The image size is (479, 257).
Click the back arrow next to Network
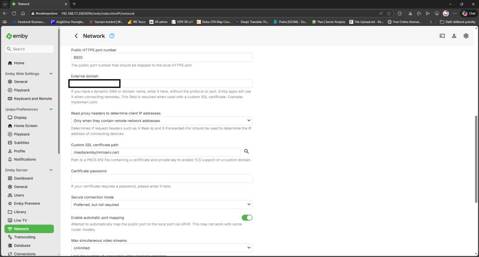click(76, 36)
